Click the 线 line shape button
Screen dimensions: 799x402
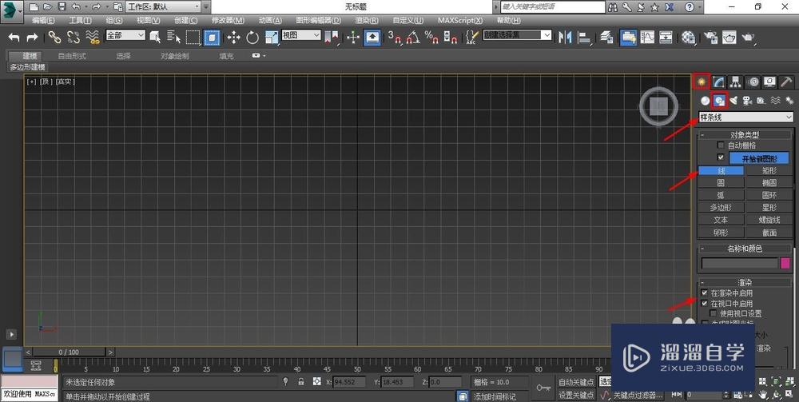click(721, 170)
